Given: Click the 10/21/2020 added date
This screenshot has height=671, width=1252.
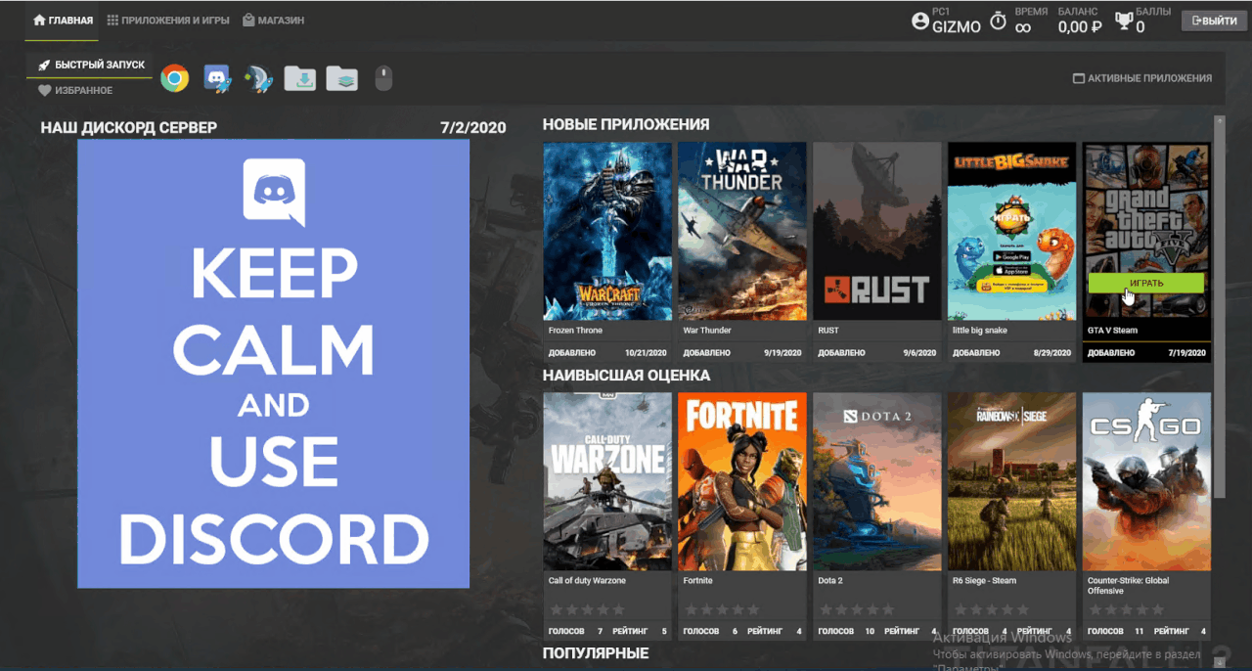Looking at the screenshot, I should pos(646,352).
